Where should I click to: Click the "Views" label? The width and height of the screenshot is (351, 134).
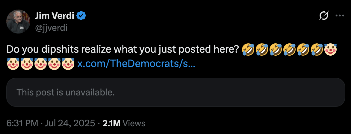tap(134, 123)
